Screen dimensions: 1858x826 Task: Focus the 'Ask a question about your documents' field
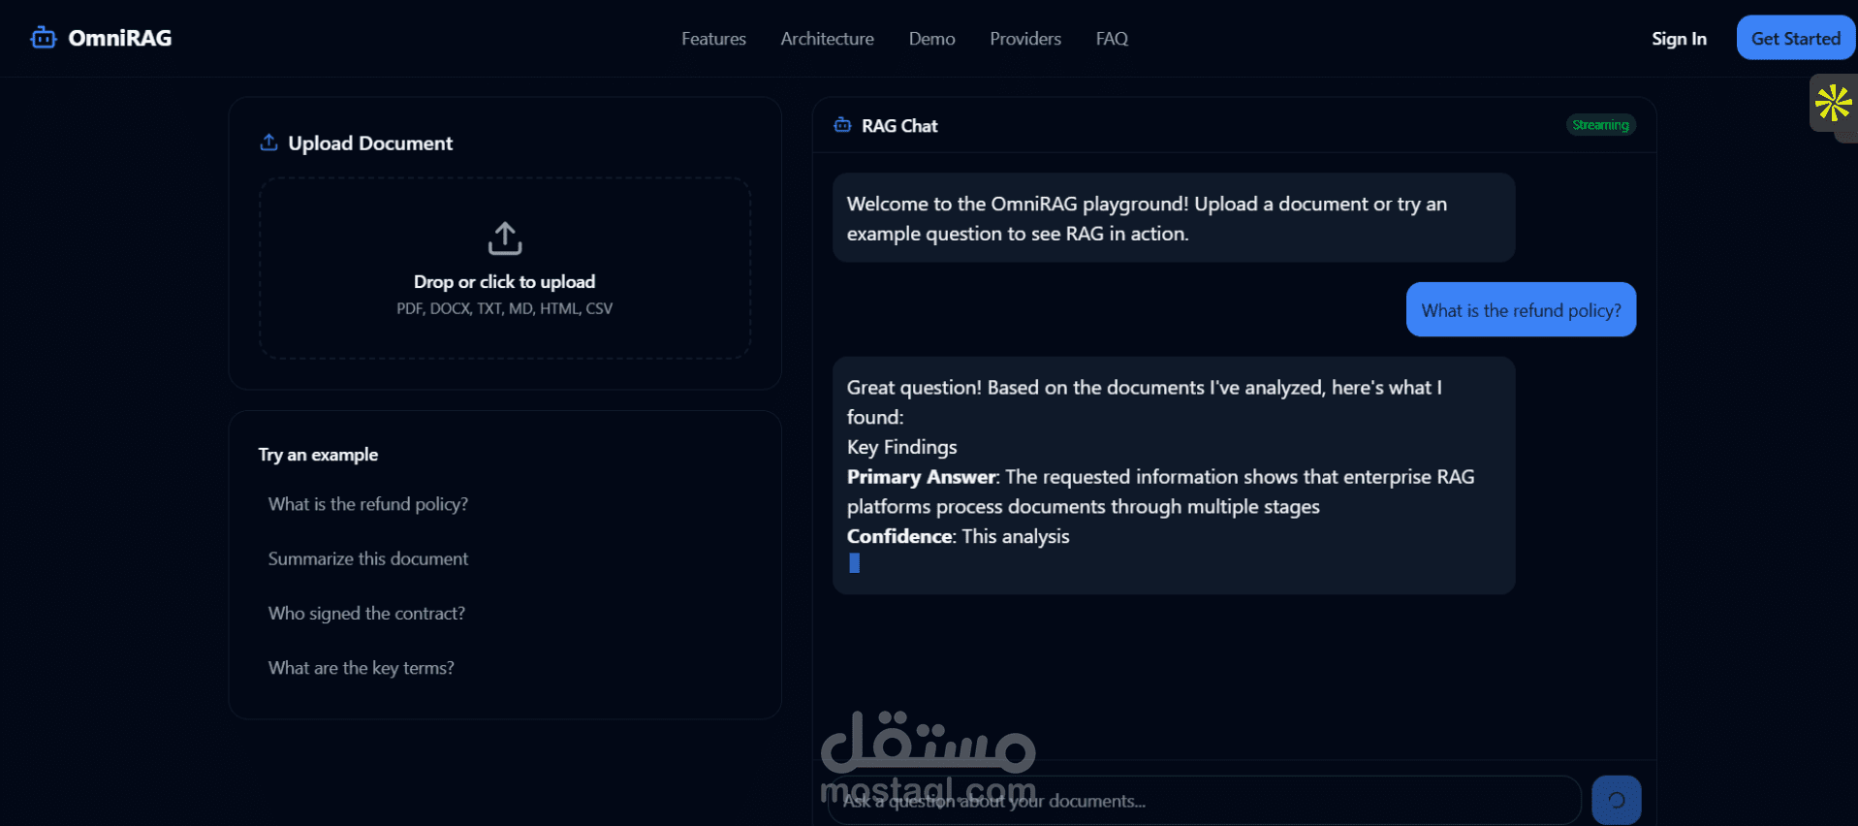click(1204, 801)
